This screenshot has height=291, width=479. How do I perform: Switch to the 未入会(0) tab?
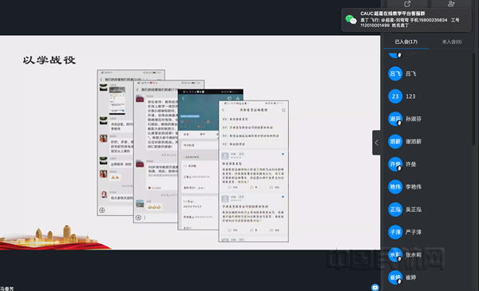point(452,41)
